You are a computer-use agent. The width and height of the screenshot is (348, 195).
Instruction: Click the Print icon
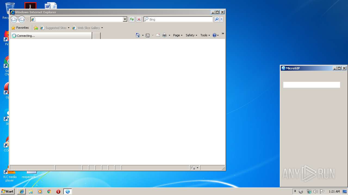164,35
